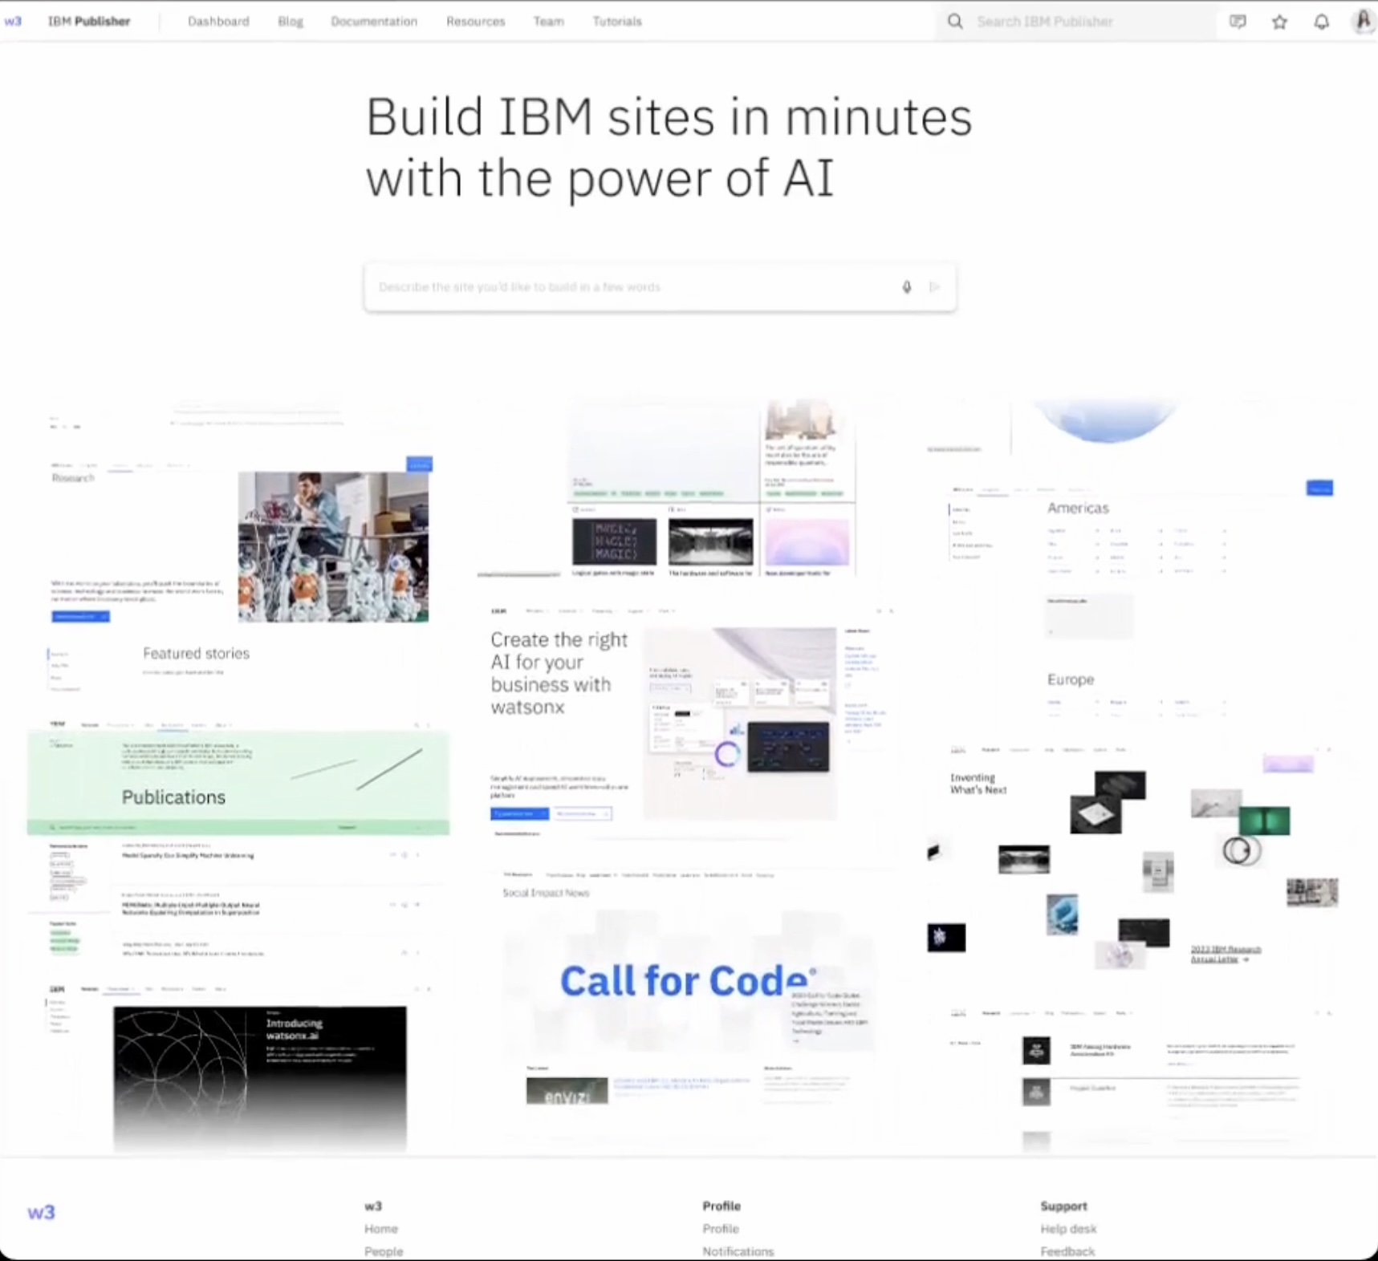Go to the Blog nav item
1378x1261 pixels.
pos(291,22)
